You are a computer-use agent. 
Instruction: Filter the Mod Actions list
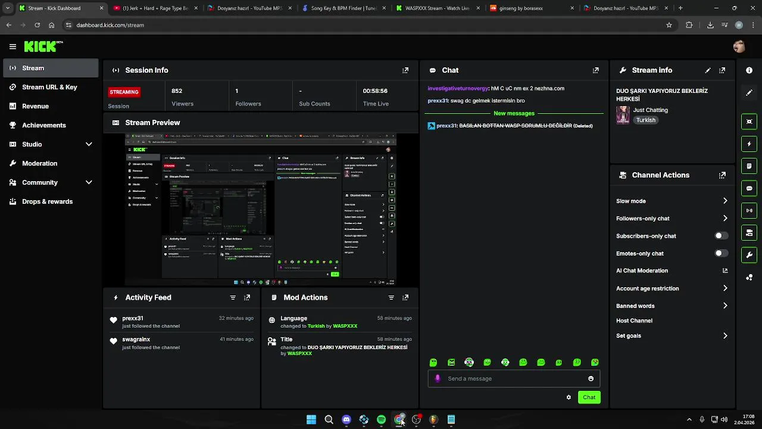pyautogui.click(x=391, y=297)
